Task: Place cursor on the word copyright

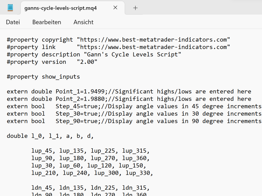Action: pyautogui.click(x=57, y=40)
